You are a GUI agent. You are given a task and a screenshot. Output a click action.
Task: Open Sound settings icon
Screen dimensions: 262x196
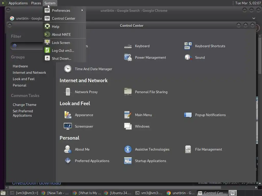point(188,57)
